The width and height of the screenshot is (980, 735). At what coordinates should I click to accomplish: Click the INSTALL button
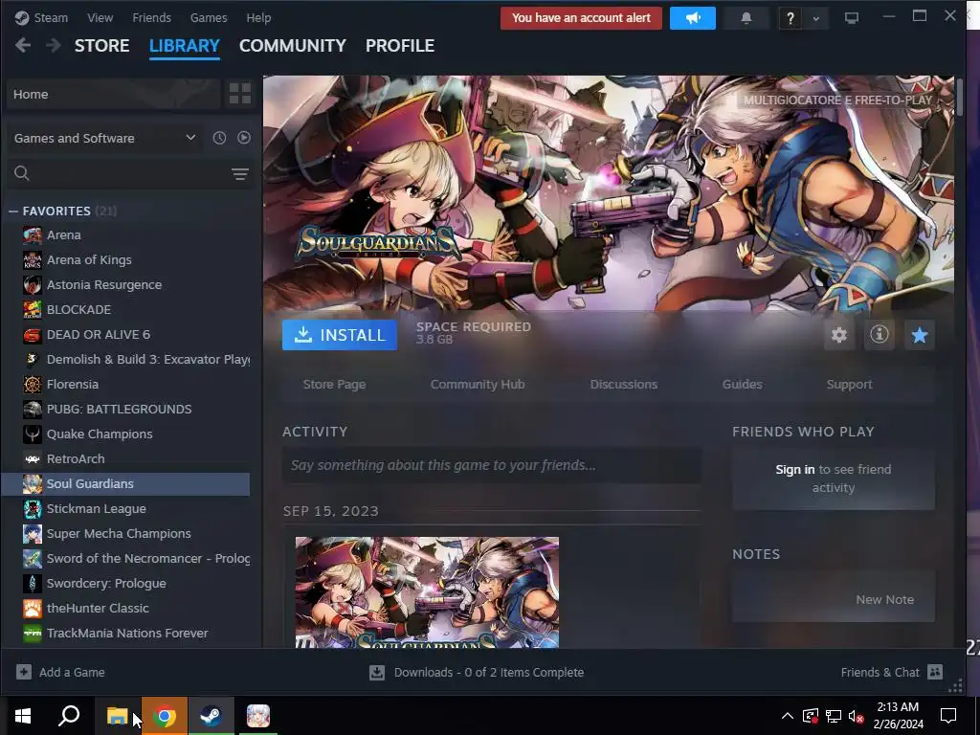pyautogui.click(x=340, y=335)
